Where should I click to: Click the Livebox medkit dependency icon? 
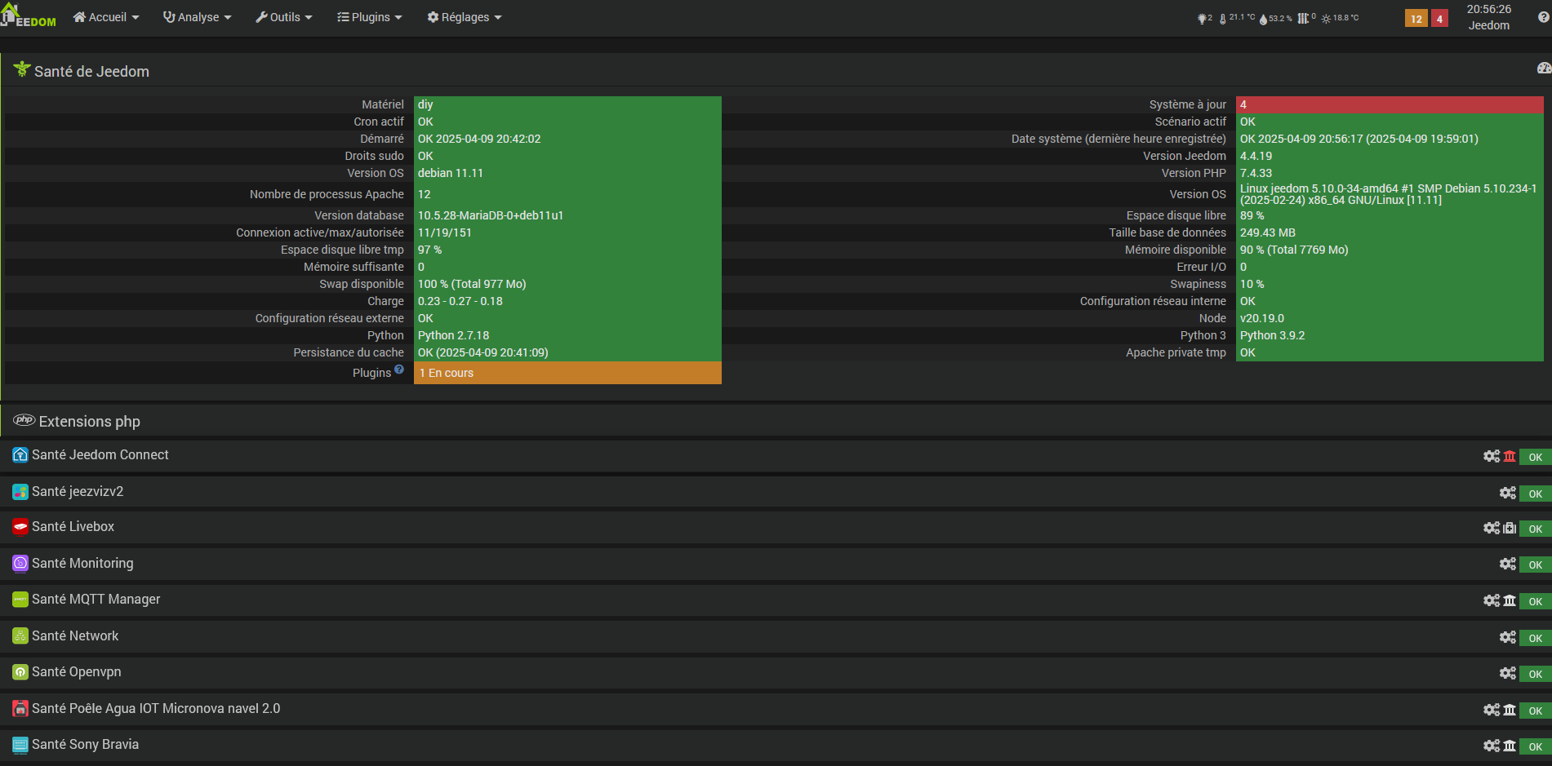coord(1510,528)
